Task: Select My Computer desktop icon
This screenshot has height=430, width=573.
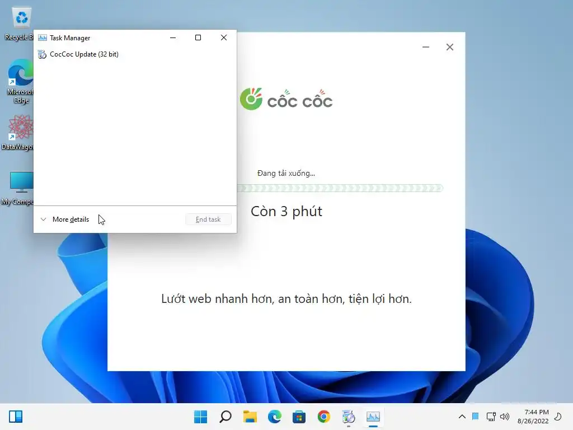Action: click(18, 188)
